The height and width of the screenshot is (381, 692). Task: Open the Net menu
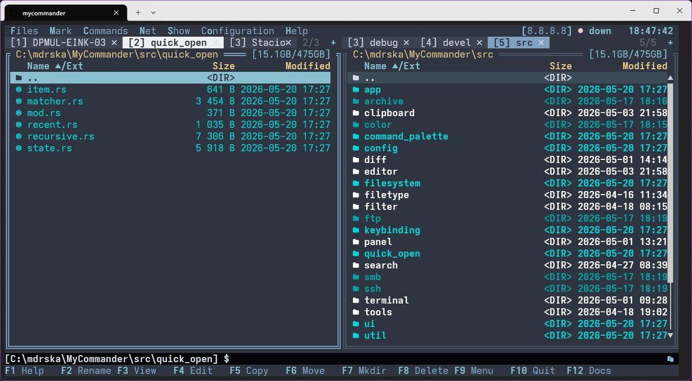pyautogui.click(x=148, y=31)
